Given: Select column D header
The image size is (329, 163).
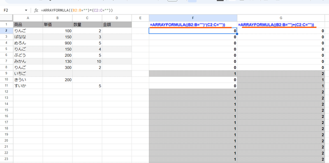Looking at the screenshot, I should pos(117,18).
